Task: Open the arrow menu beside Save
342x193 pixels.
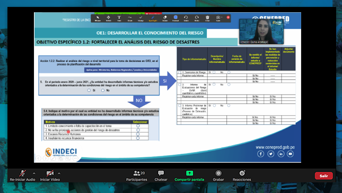Action: click(x=222, y=18)
